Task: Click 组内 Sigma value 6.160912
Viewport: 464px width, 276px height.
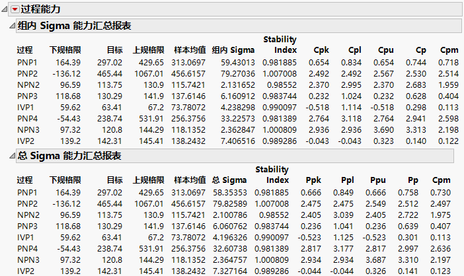Action: pyautogui.click(x=238, y=96)
